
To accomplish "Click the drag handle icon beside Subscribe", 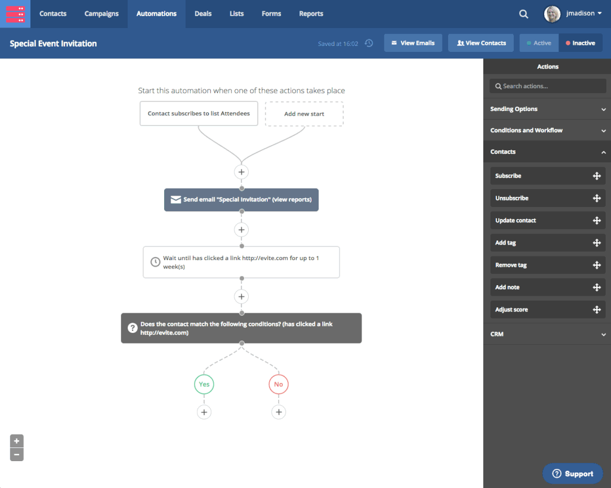I will coord(596,176).
